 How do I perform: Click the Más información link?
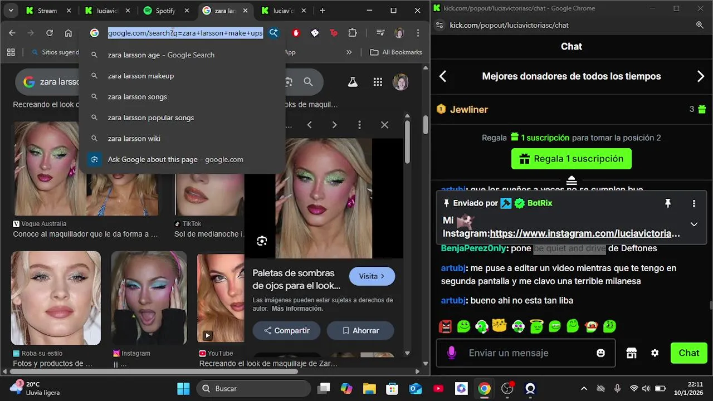pyautogui.click(x=297, y=309)
